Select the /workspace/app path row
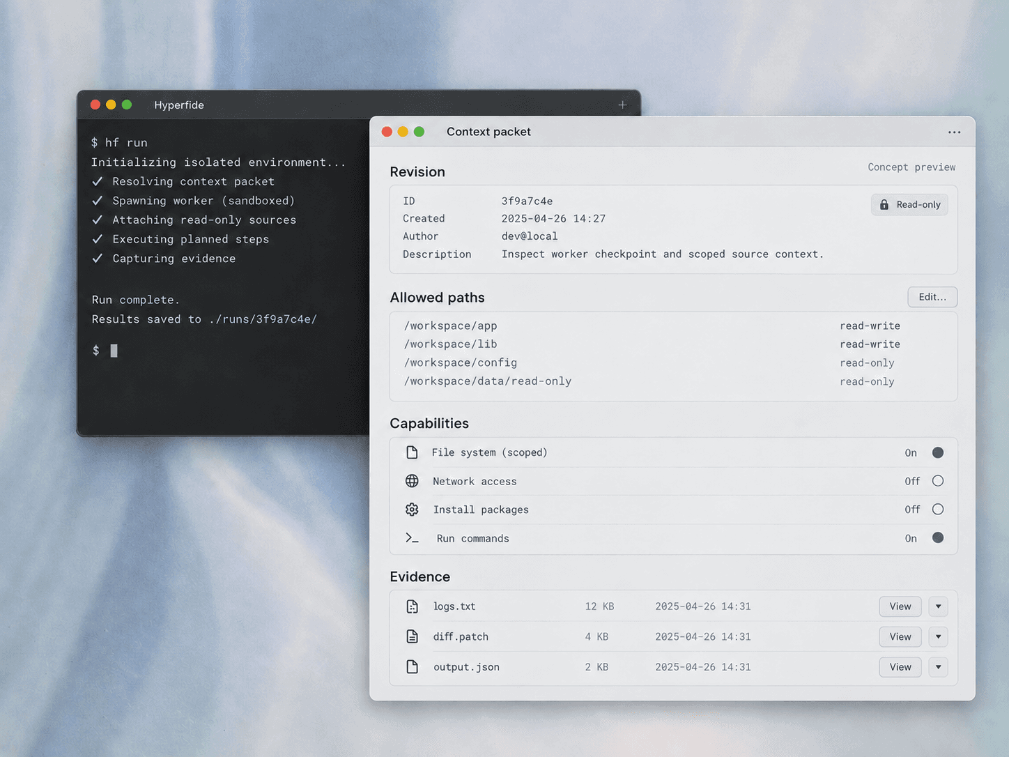 tap(673, 326)
